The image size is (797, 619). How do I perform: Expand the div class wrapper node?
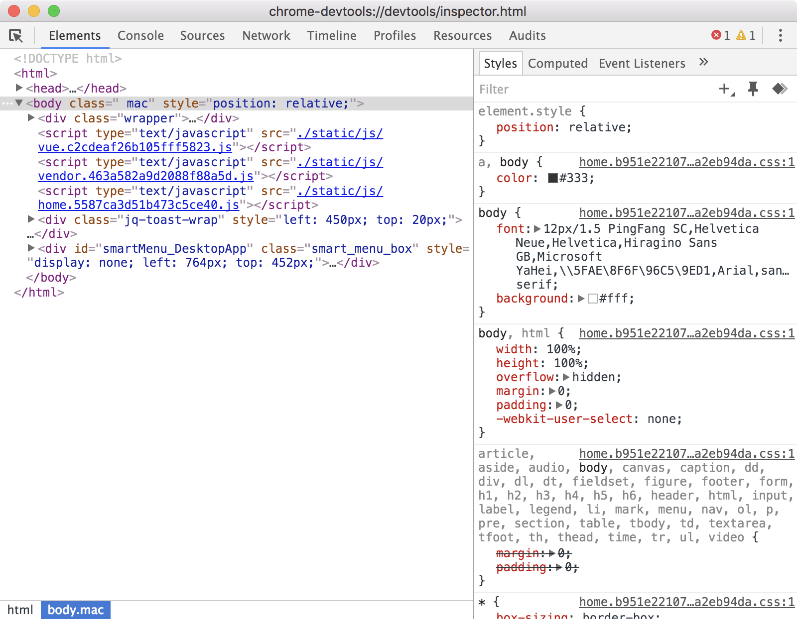click(x=31, y=118)
